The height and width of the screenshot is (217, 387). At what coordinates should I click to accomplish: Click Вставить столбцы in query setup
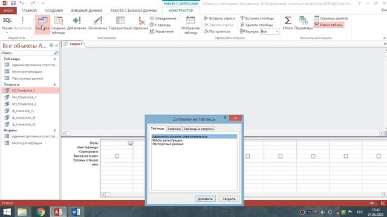tap(257, 19)
